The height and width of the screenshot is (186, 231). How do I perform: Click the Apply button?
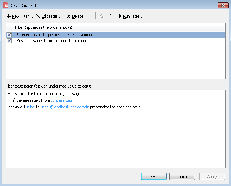pos(212,176)
